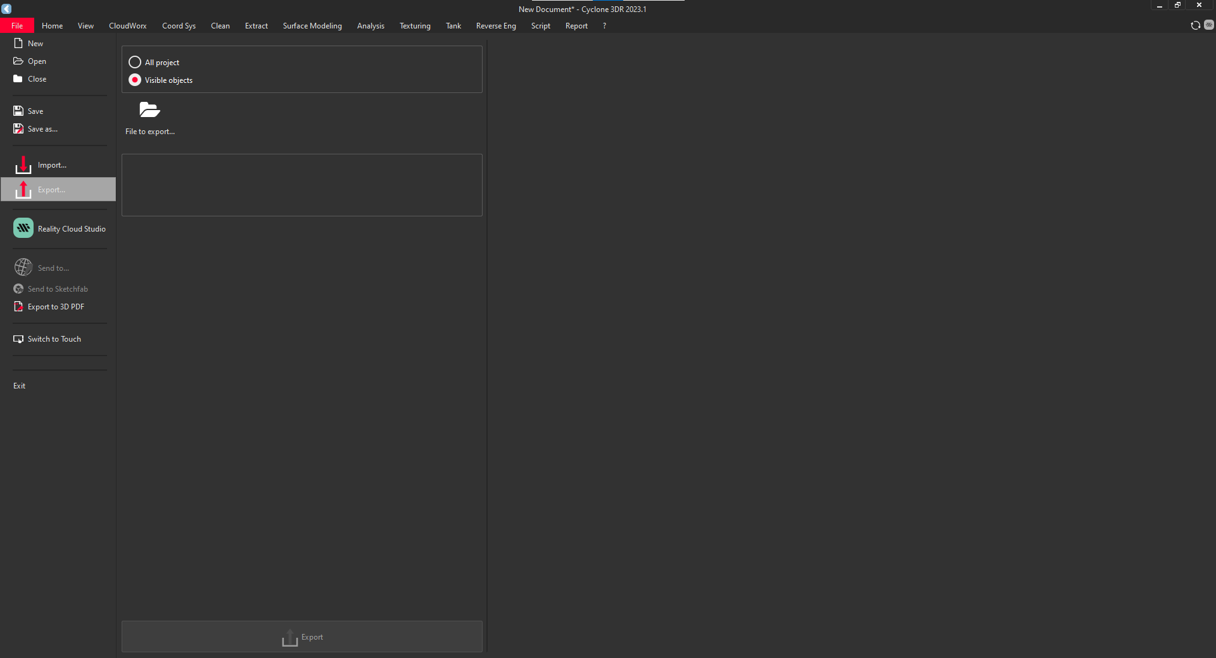Click the Send to globe icon

click(23, 268)
